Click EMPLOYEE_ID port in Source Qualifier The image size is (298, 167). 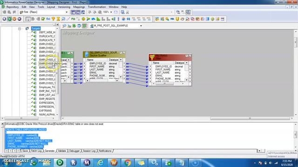click(x=98, y=64)
